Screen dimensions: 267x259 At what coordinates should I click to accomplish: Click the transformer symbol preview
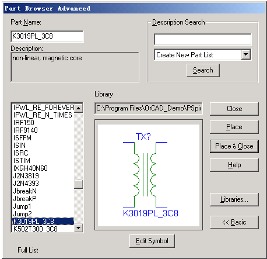pos(149,175)
